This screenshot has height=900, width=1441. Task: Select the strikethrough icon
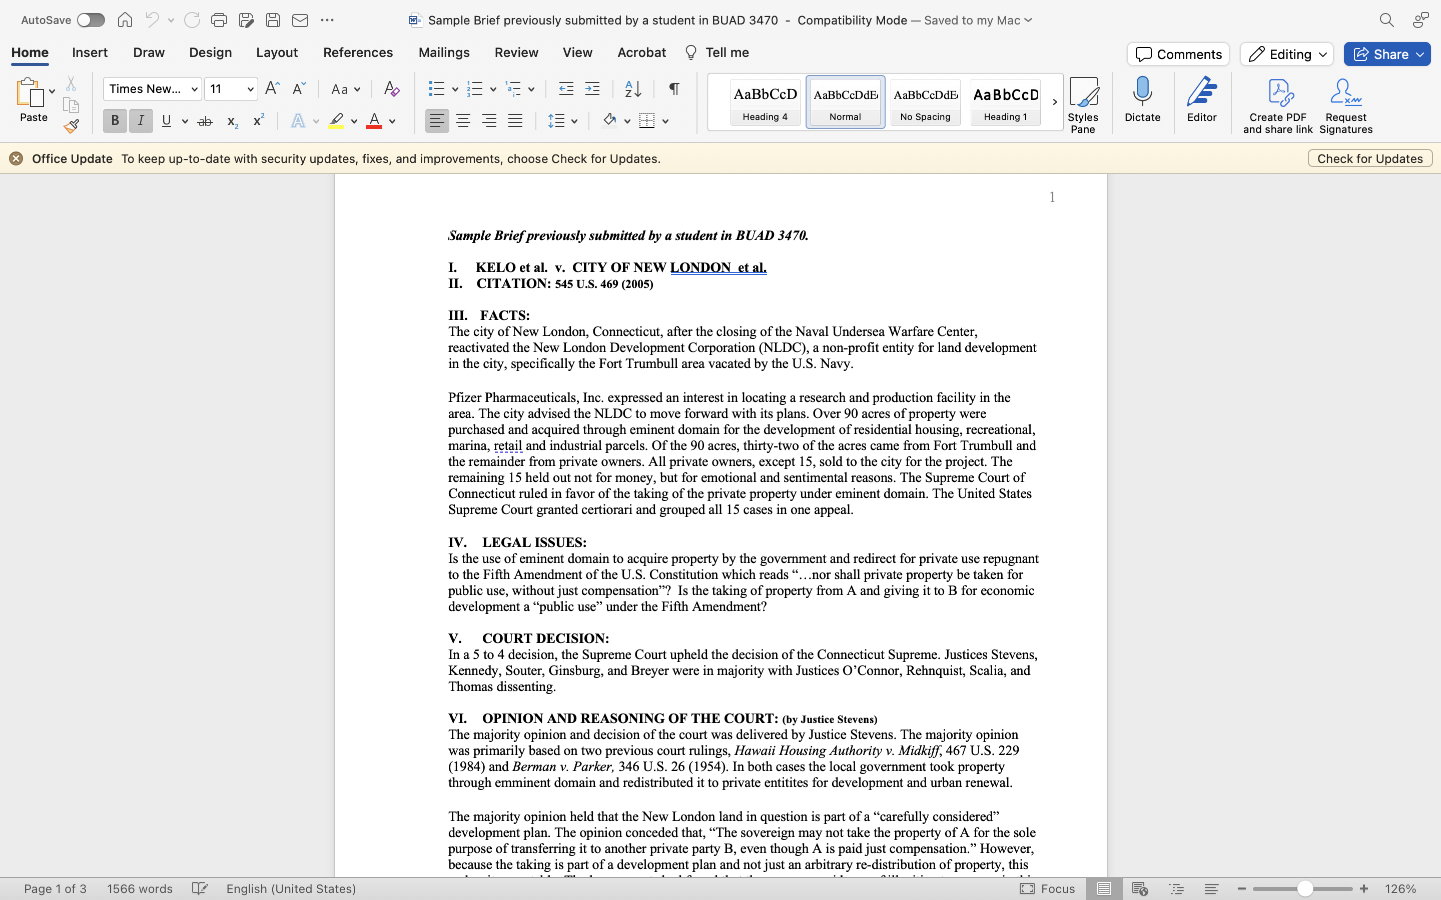[x=205, y=121]
